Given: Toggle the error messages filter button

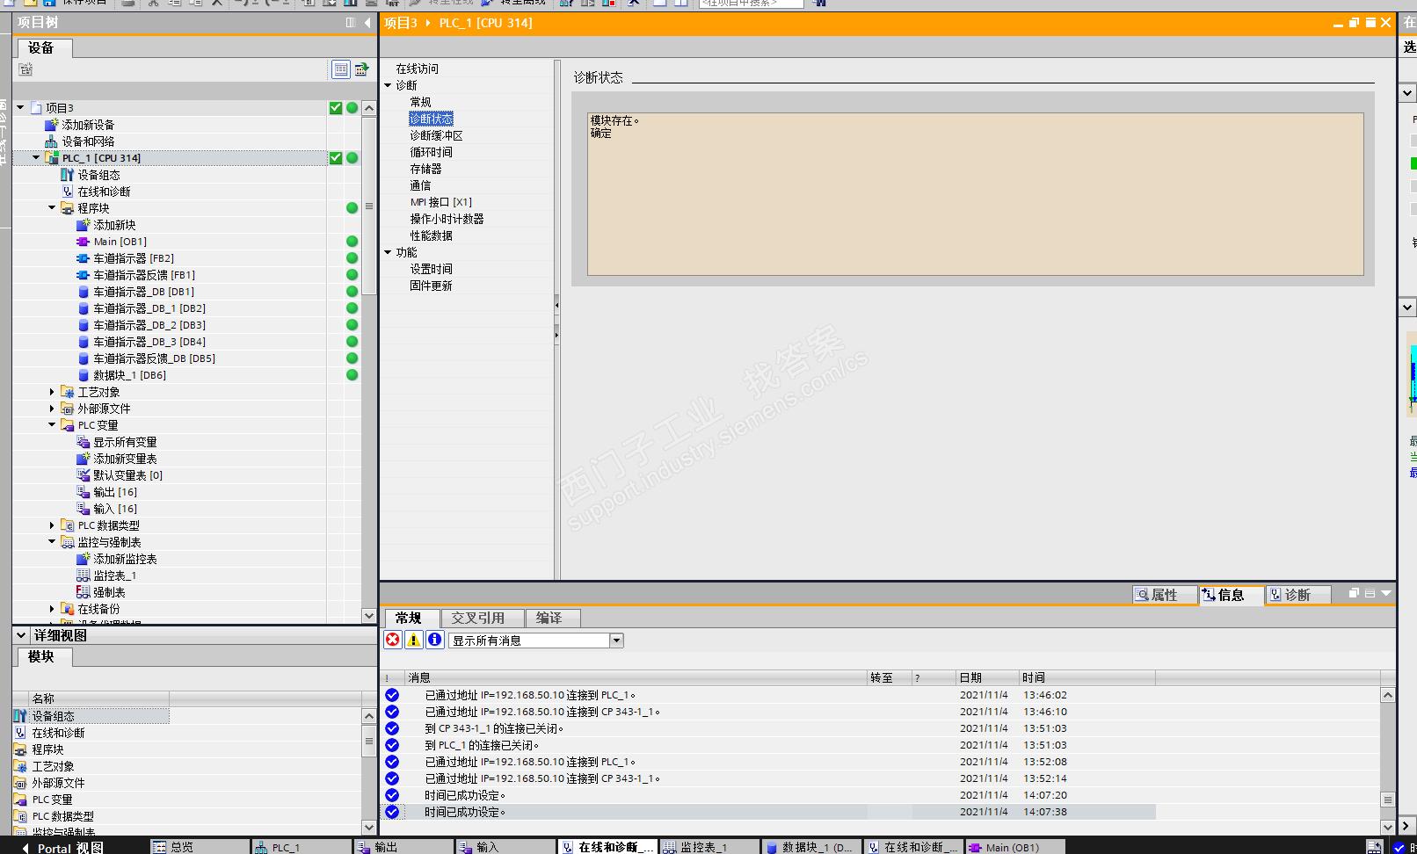Looking at the screenshot, I should tap(393, 640).
